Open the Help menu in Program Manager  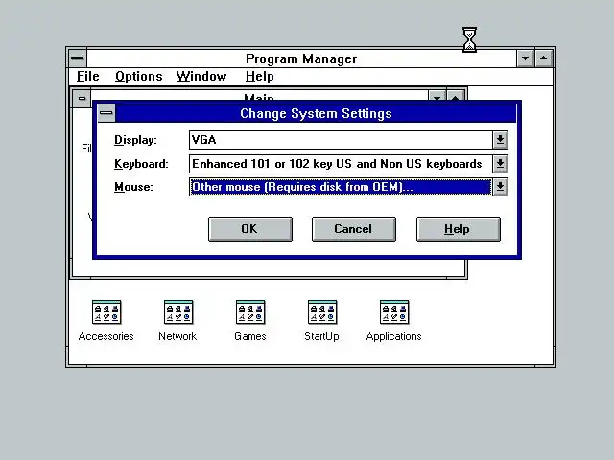[259, 76]
